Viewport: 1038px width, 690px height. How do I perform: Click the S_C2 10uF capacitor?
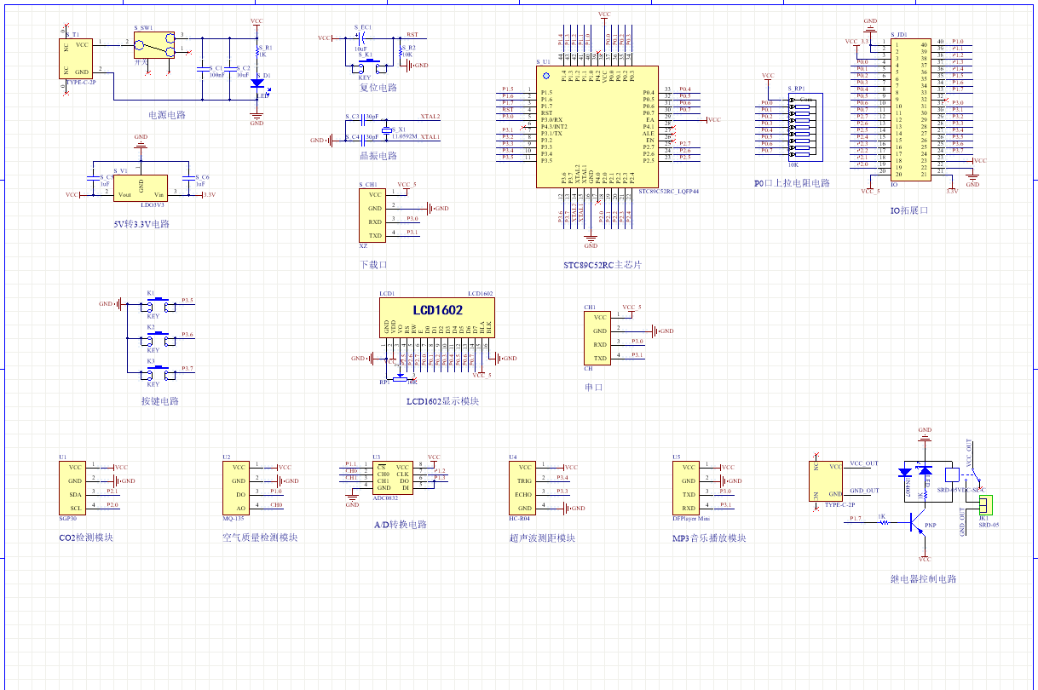click(x=229, y=68)
